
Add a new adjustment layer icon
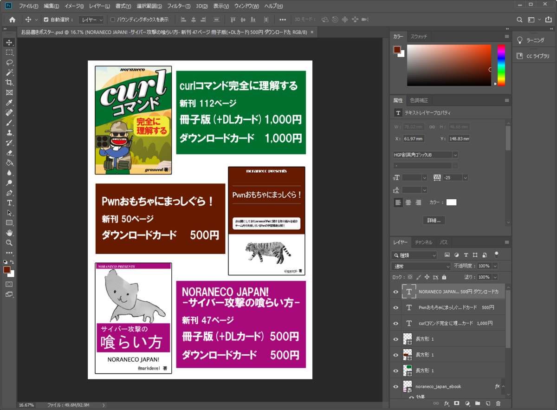point(467,403)
